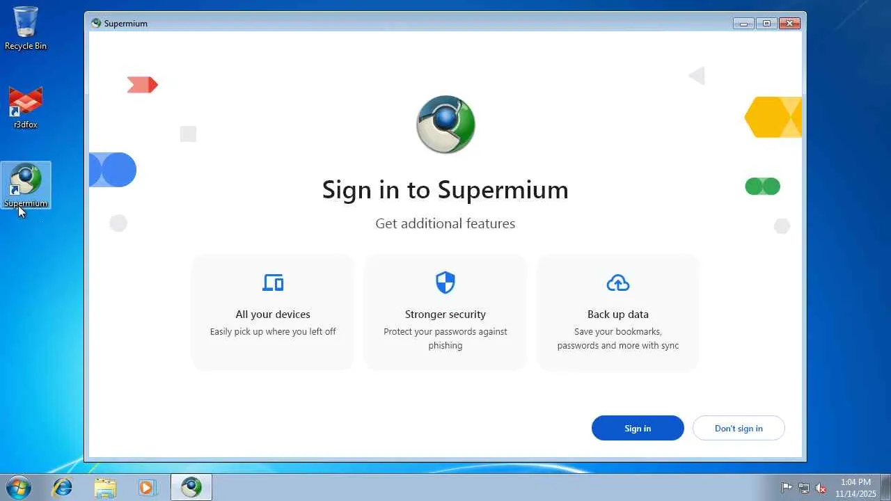Click the Protect your passwords against phishing text
Screen dimensions: 891x501
coord(445,338)
